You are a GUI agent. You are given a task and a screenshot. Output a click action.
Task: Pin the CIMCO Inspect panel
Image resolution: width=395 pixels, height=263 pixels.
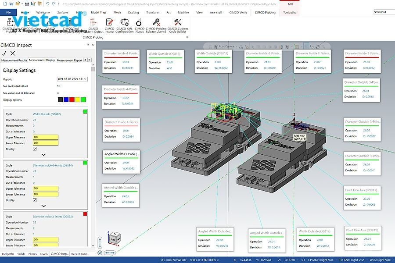click(x=88, y=45)
